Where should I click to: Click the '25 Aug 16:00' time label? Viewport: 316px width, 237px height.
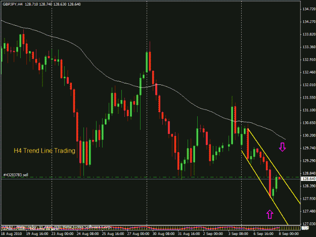tap(113, 234)
